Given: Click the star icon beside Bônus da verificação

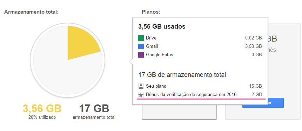Looking at the screenshot, I should click(141, 95).
